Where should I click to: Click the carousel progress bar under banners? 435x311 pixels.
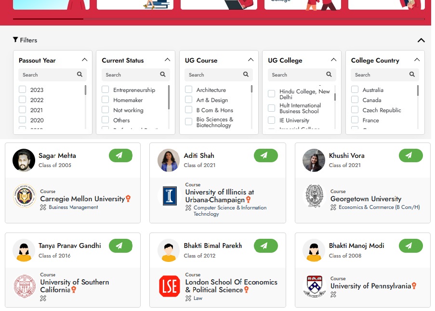click(219, 19)
